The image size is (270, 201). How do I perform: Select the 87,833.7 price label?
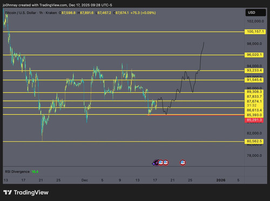[x=254, y=96]
